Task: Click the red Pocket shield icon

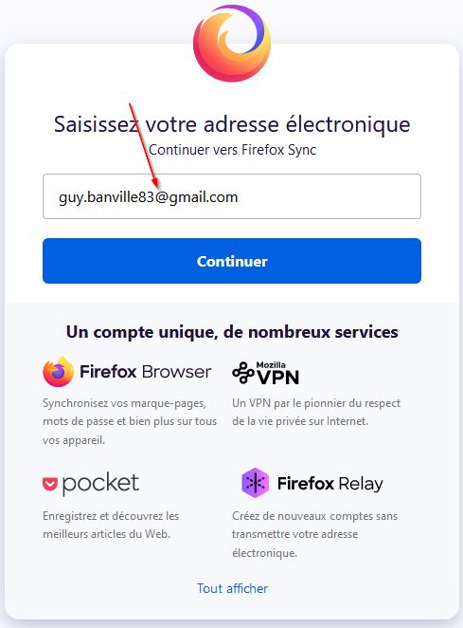Action: pos(50,484)
